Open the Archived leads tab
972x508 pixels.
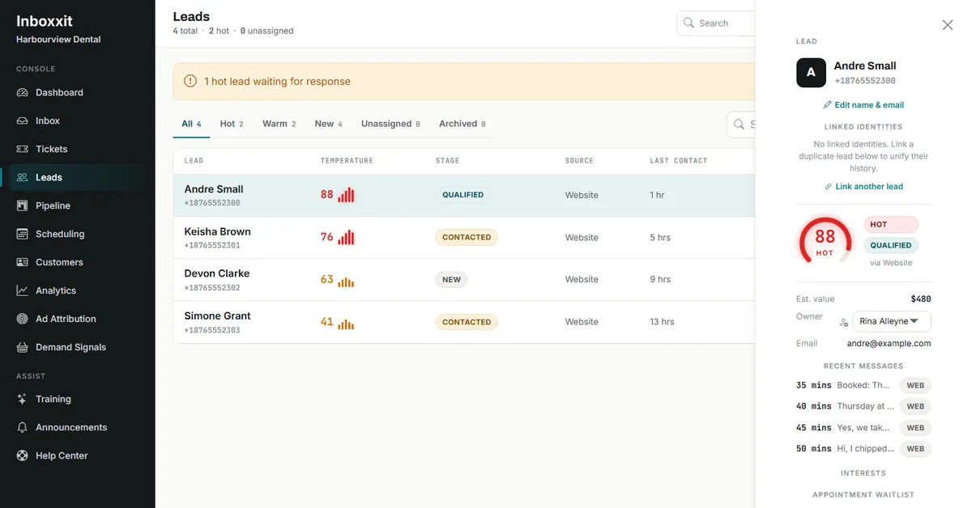(x=463, y=124)
